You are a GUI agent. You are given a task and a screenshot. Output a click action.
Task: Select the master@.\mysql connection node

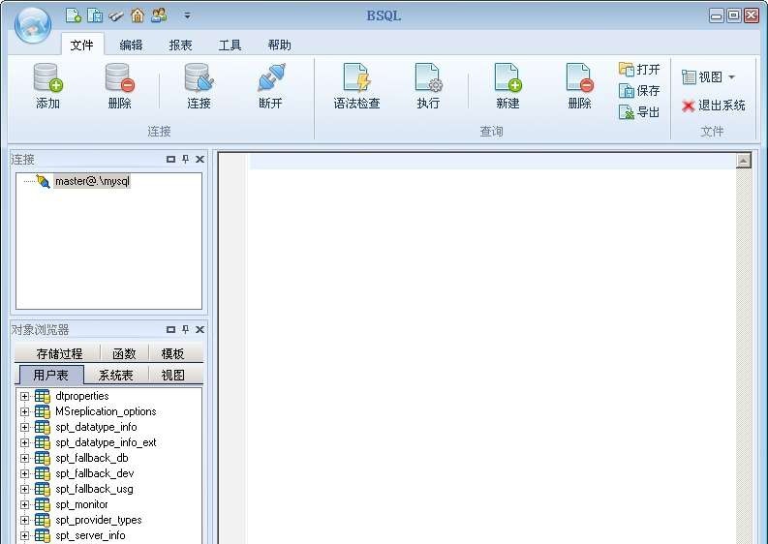coord(92,181)
